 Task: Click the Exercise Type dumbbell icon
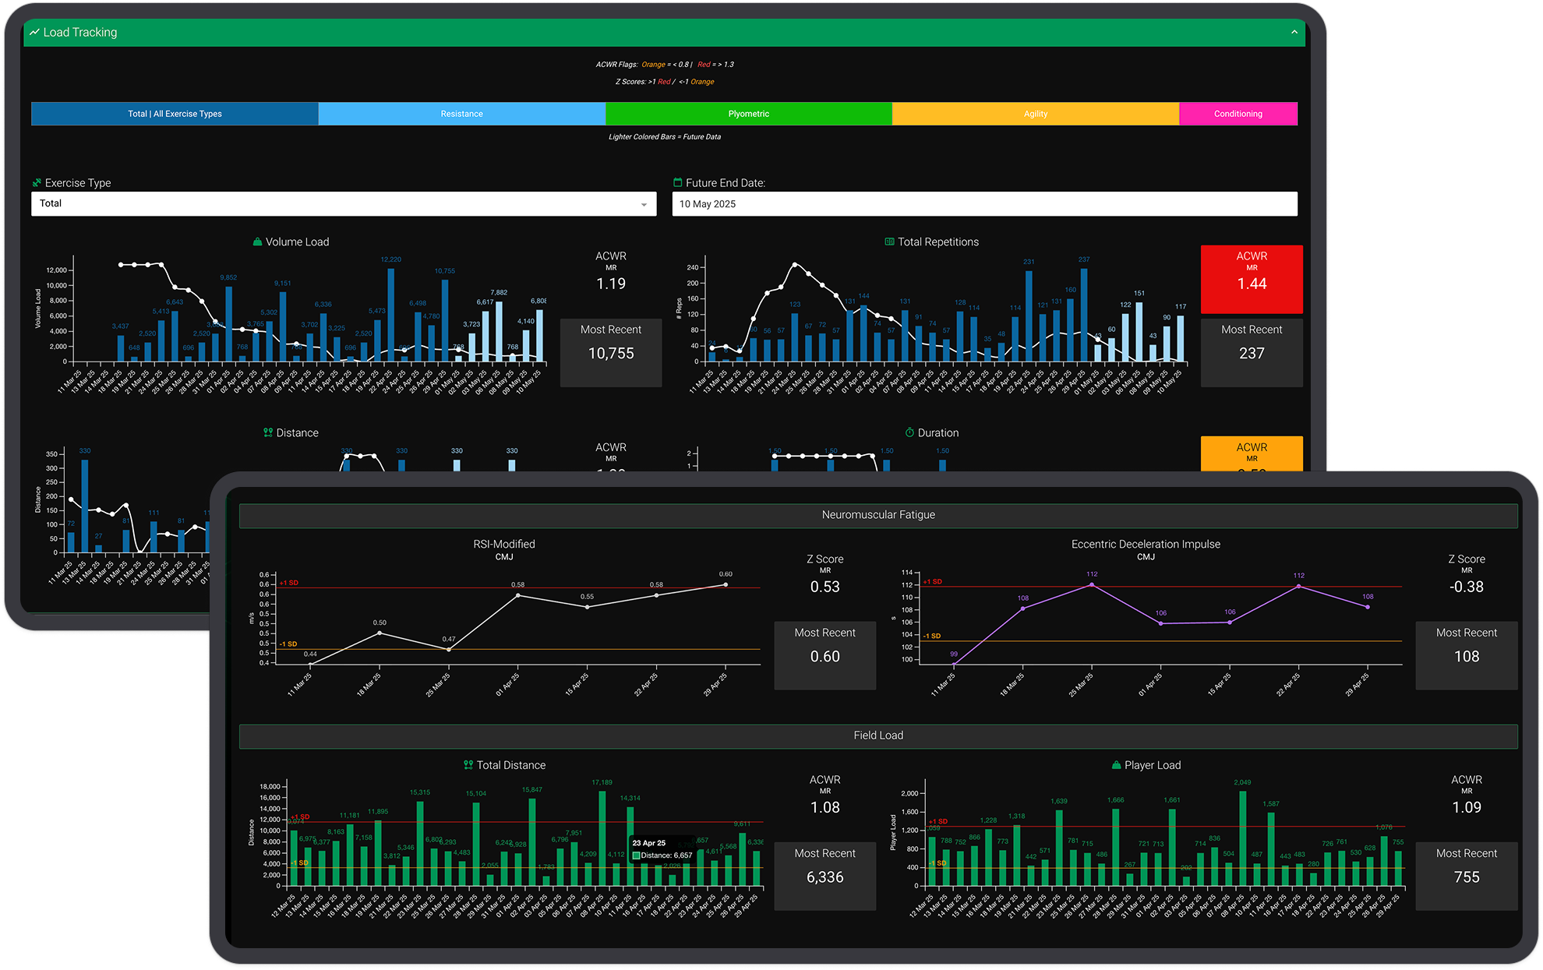[37, 182]
